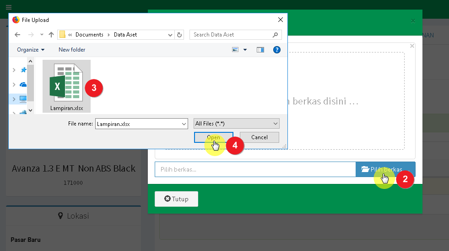This screenshot has width=449, height=251.
Task: Click New folder in the toolbar
Action: tap(72, 50)
